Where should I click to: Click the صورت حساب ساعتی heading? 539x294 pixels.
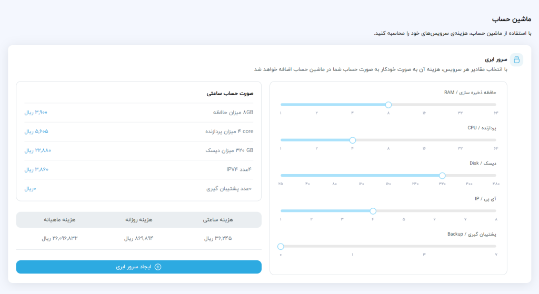coord(230,94)
